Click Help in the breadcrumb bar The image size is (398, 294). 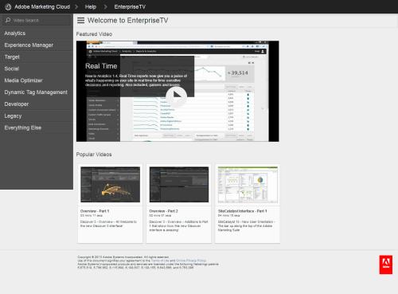pos(91,7)
